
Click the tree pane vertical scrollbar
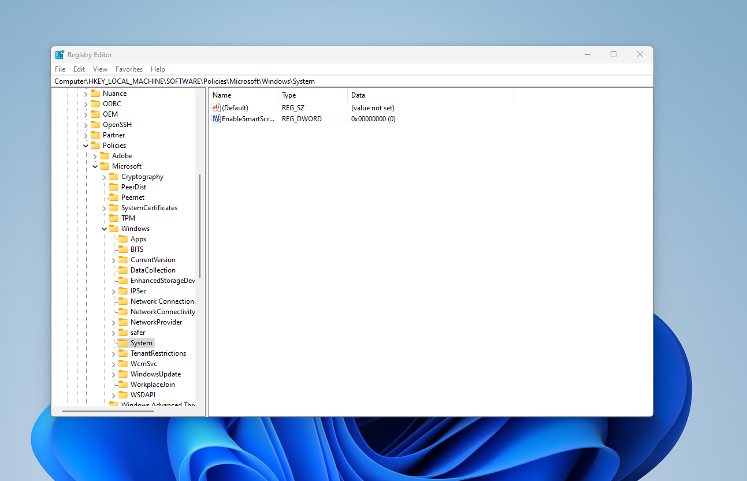[x=200, y=226]
